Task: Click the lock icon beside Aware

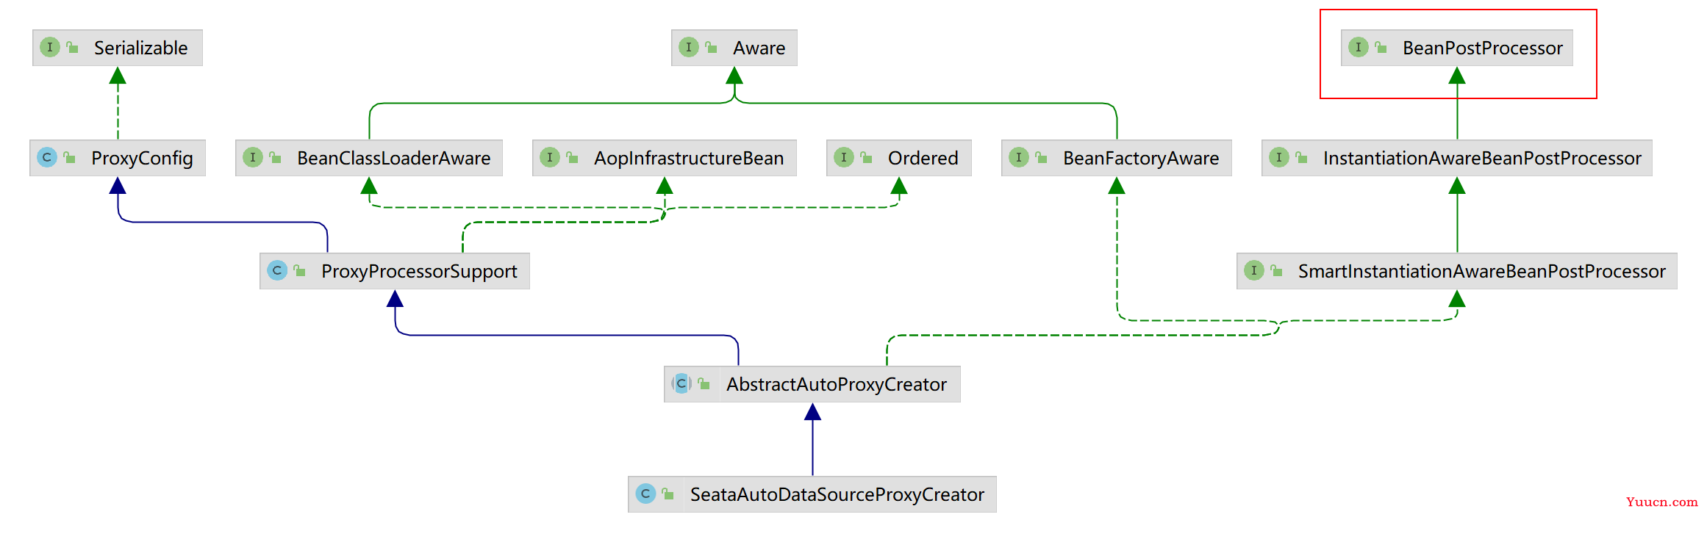Action: pos(711,48)
